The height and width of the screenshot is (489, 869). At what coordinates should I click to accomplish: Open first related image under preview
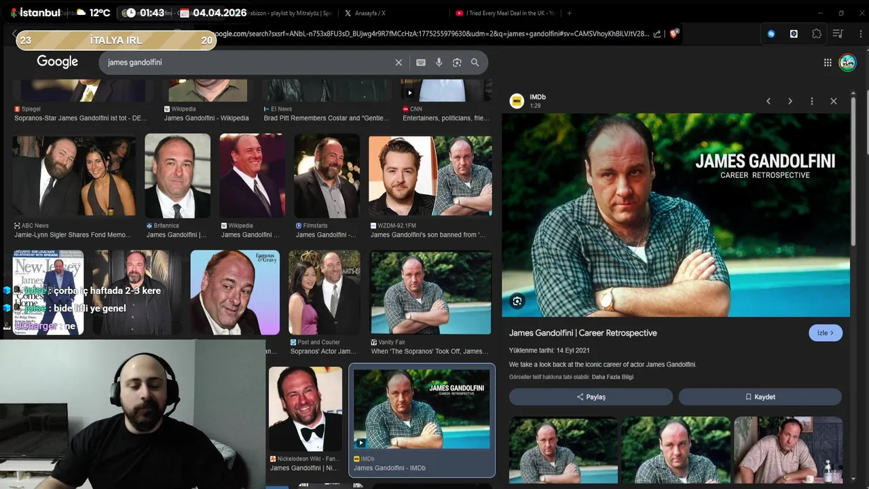(x=563, y=450)
